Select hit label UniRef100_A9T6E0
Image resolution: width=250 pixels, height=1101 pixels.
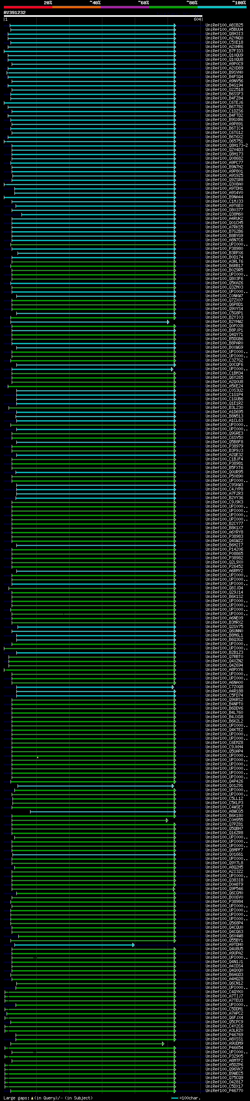pos(224,205)
